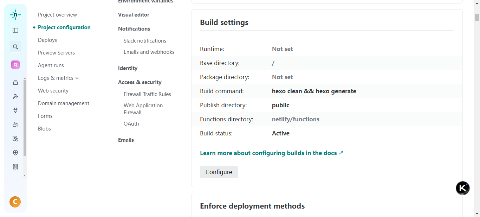Open the orange C user avatar
The width and height of the screenshot is (480, 217).
(x=15, y=202)
